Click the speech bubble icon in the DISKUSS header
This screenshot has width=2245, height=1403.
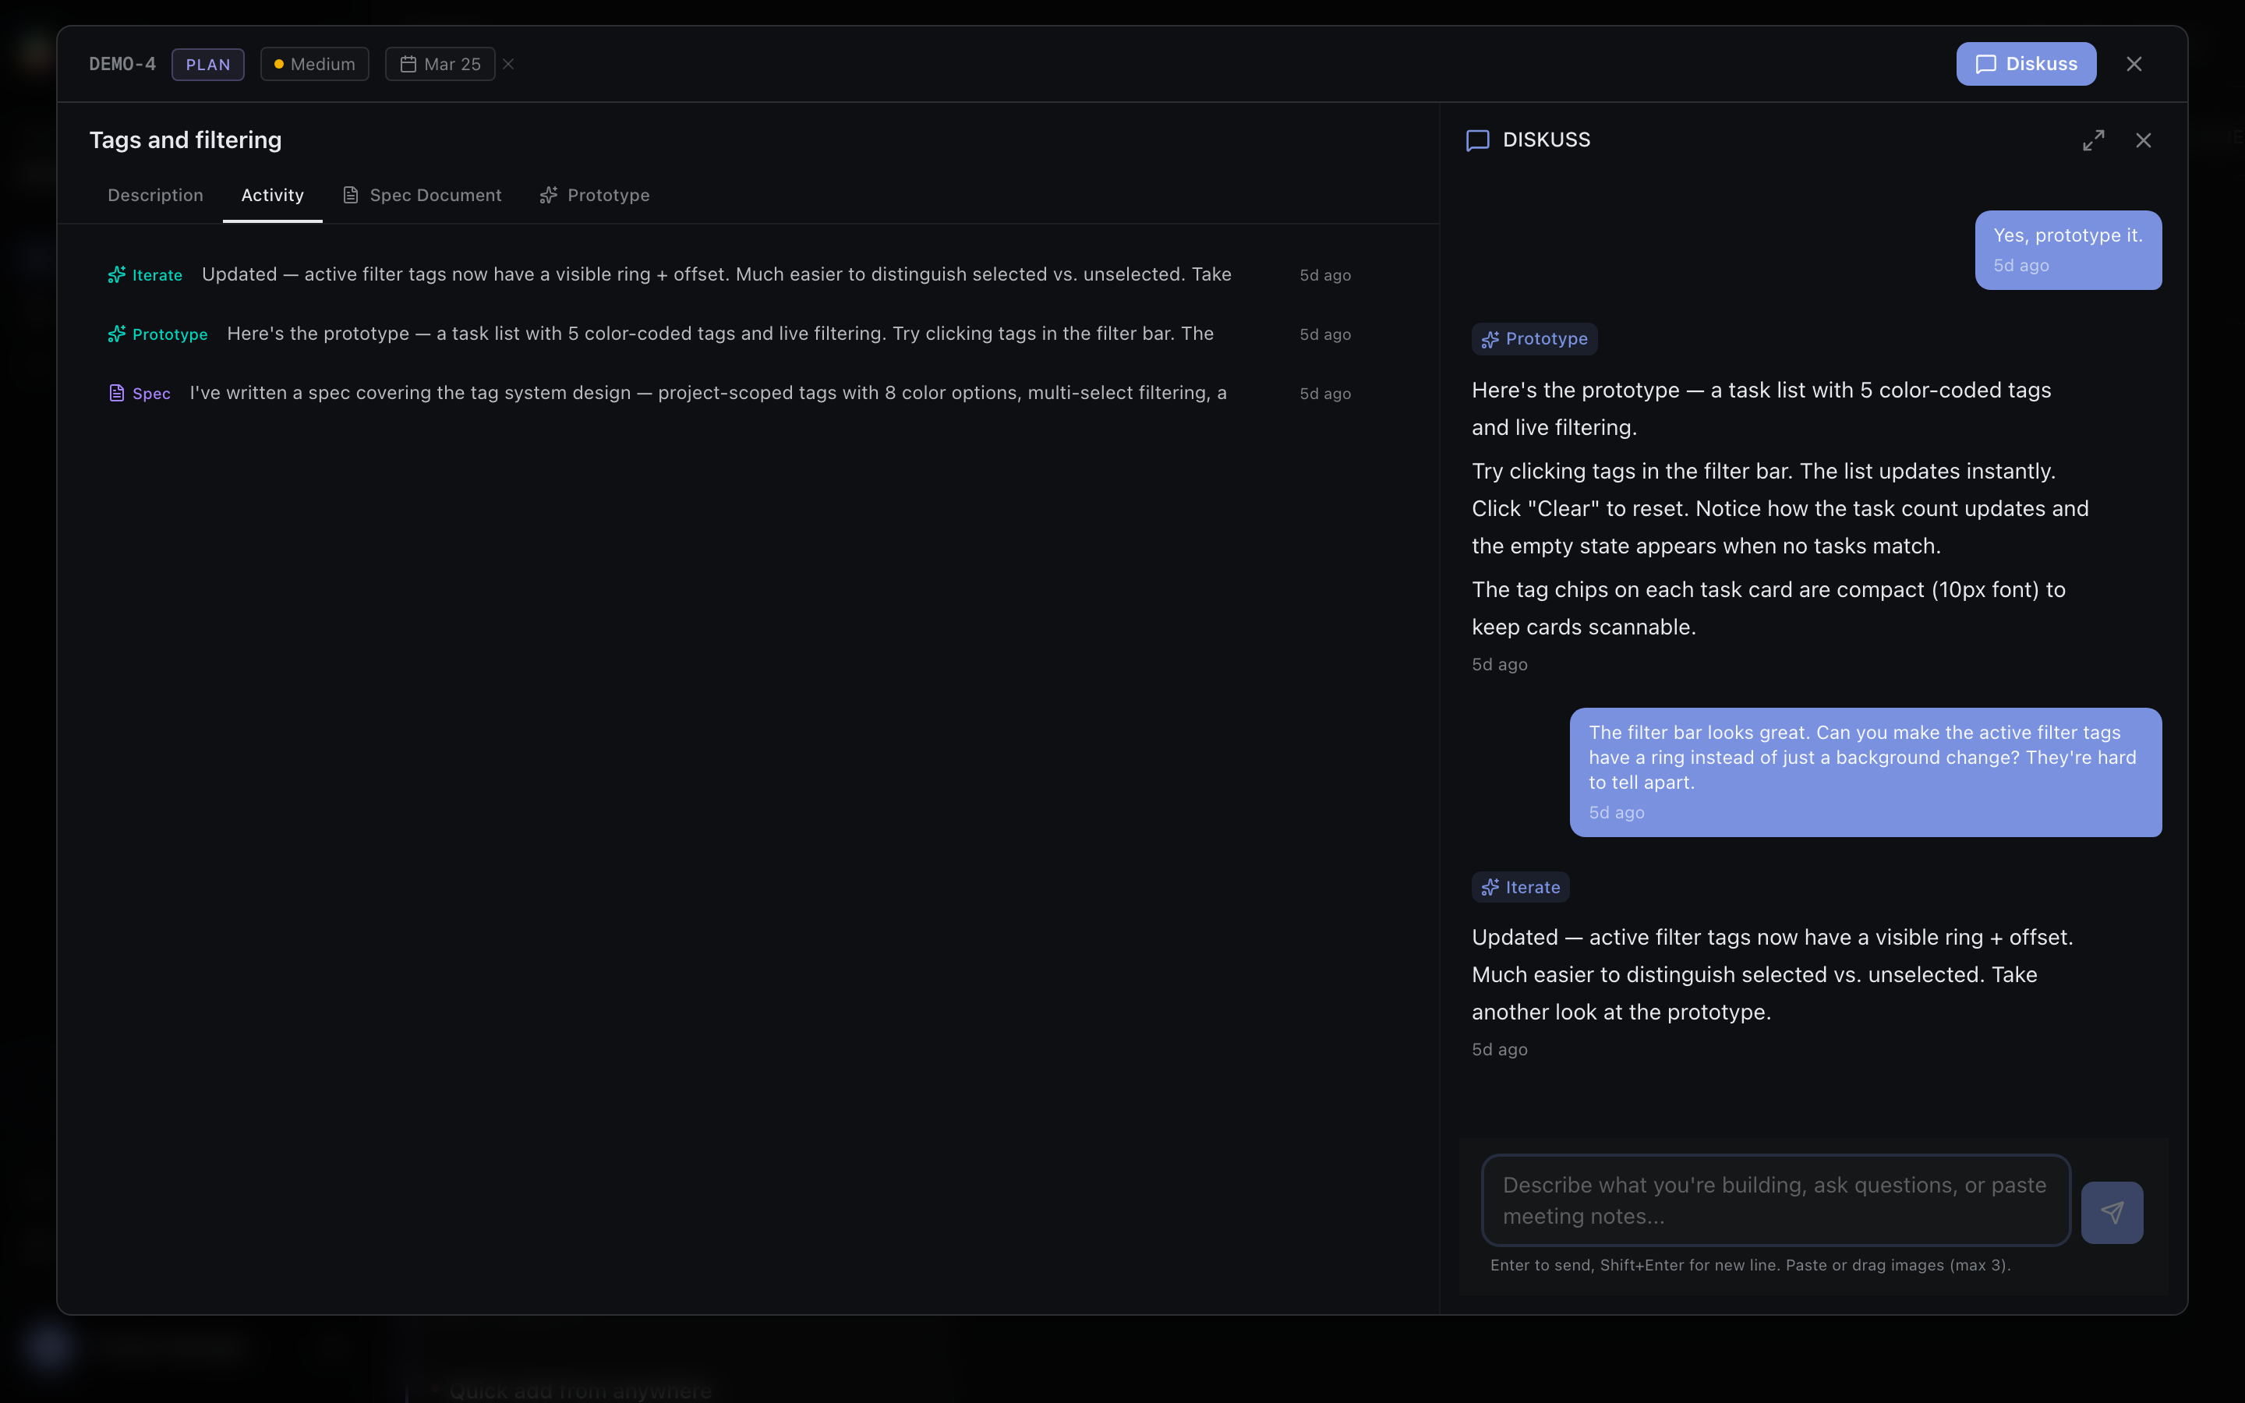tap(1477, 140)
